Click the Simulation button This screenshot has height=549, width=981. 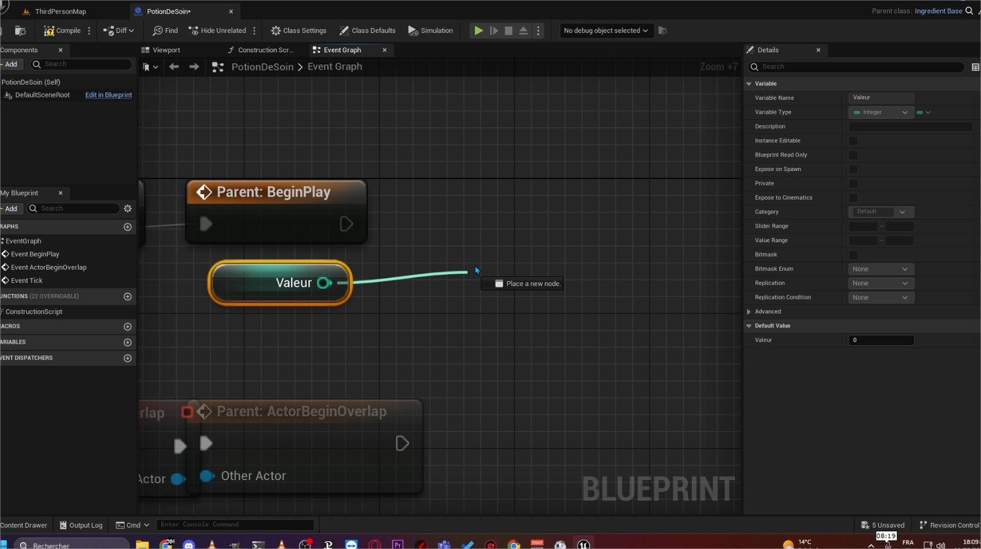point(430,31)
